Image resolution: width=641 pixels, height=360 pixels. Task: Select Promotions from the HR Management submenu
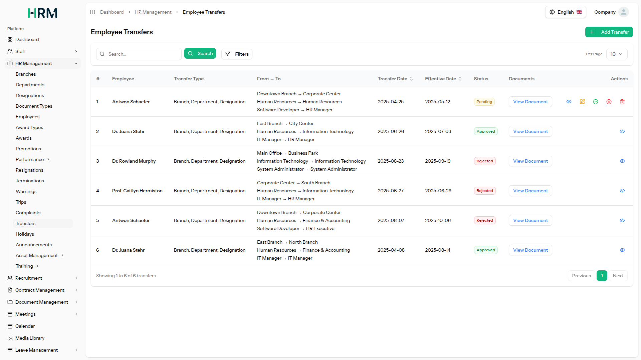pyautogui.click(x=28, y=149)
